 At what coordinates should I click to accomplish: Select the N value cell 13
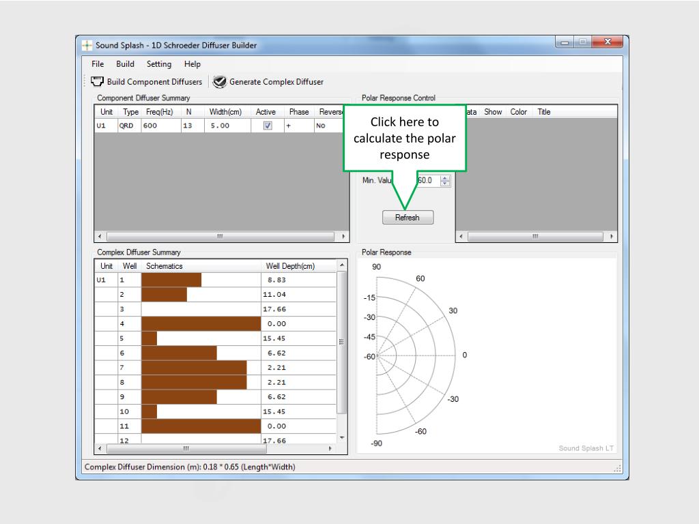click(192, 126)
